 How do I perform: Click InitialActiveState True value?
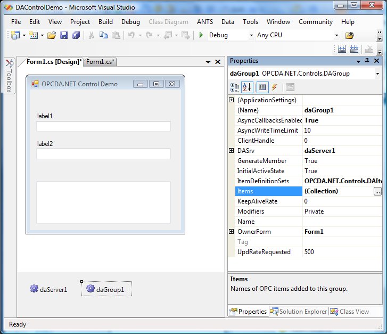click(x=342, y=171)
